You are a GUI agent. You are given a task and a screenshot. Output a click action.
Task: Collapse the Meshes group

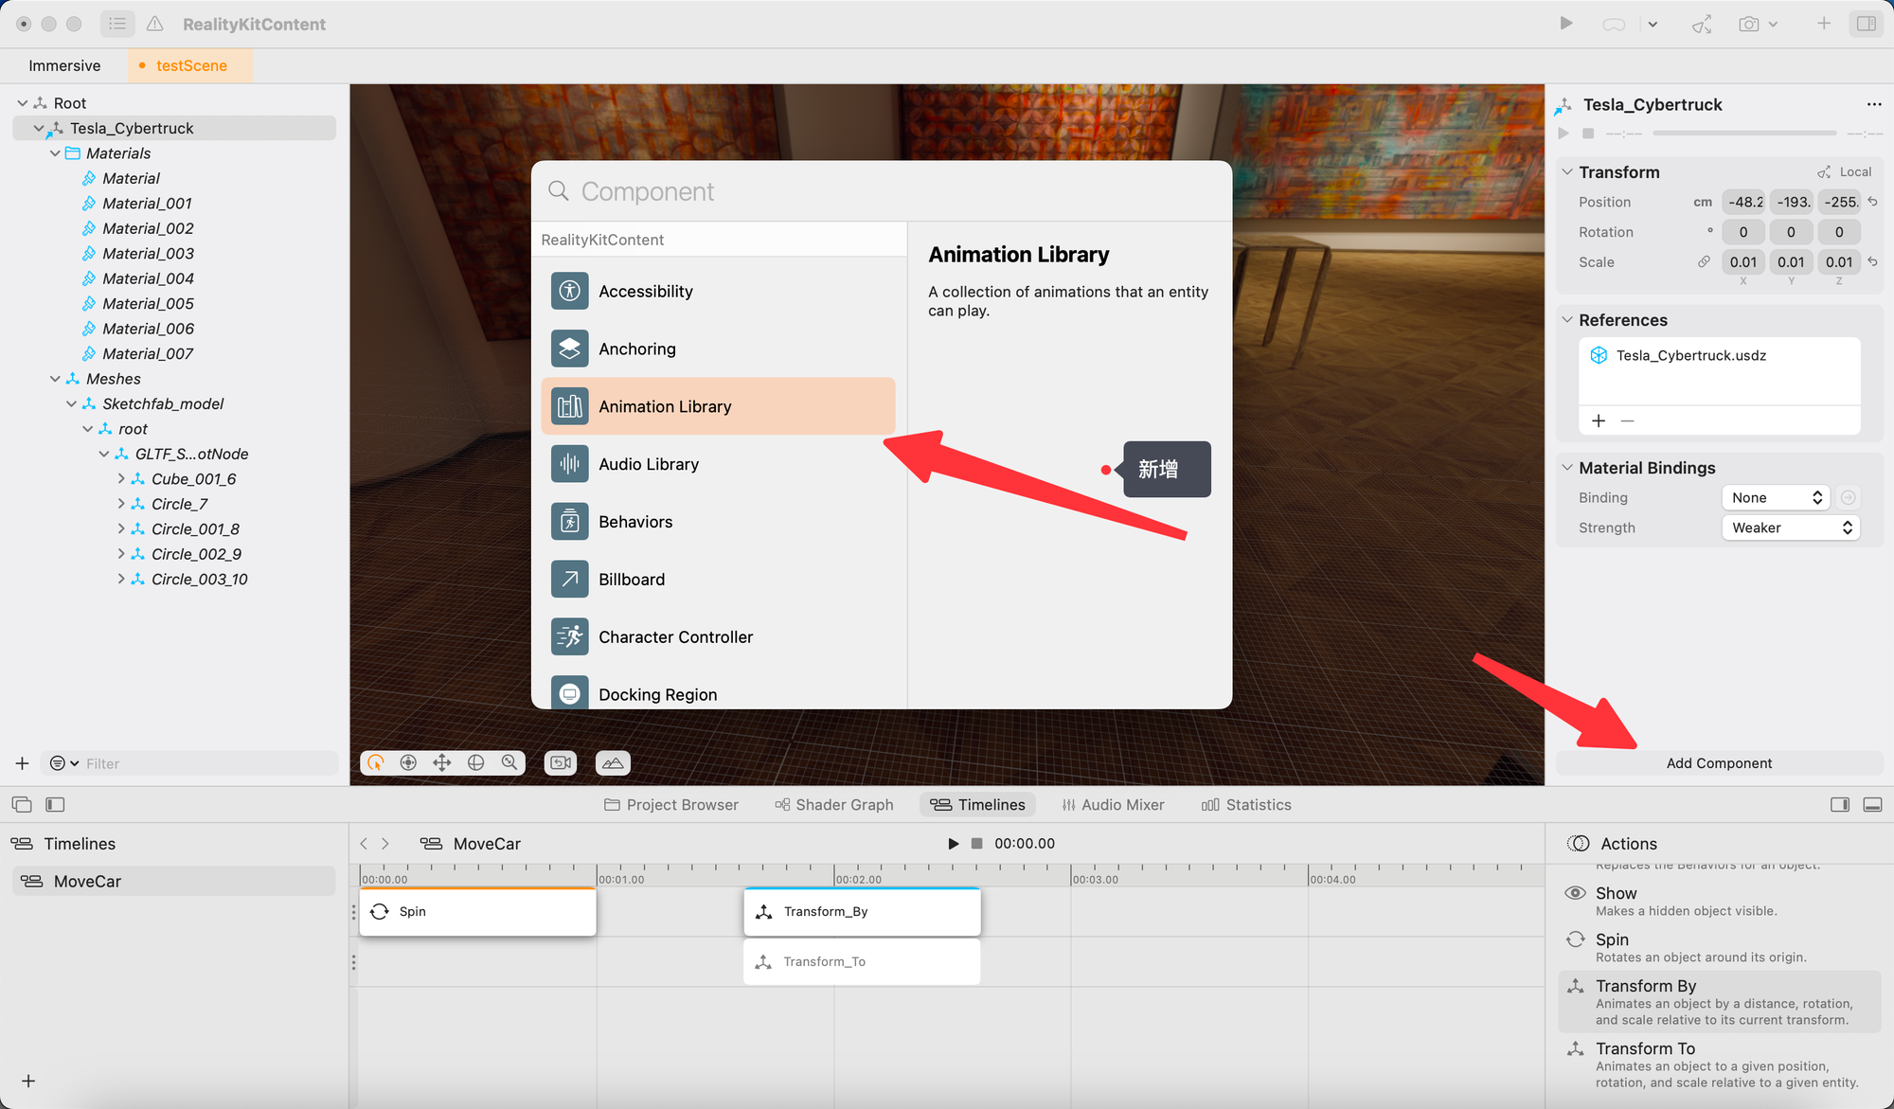click(55, 379)
